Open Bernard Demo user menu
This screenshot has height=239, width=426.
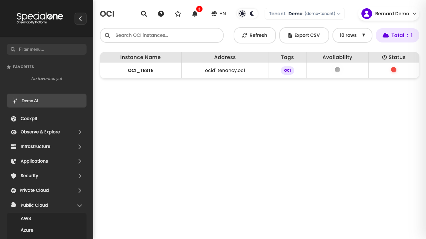388,14
